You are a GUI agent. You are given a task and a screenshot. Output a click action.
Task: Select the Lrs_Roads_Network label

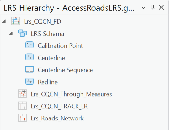point(57,118)
